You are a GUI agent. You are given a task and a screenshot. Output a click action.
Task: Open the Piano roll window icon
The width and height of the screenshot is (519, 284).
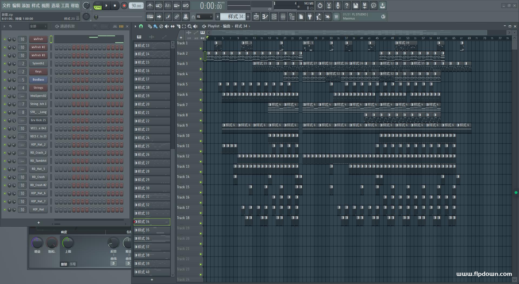(x=265, y=17)
